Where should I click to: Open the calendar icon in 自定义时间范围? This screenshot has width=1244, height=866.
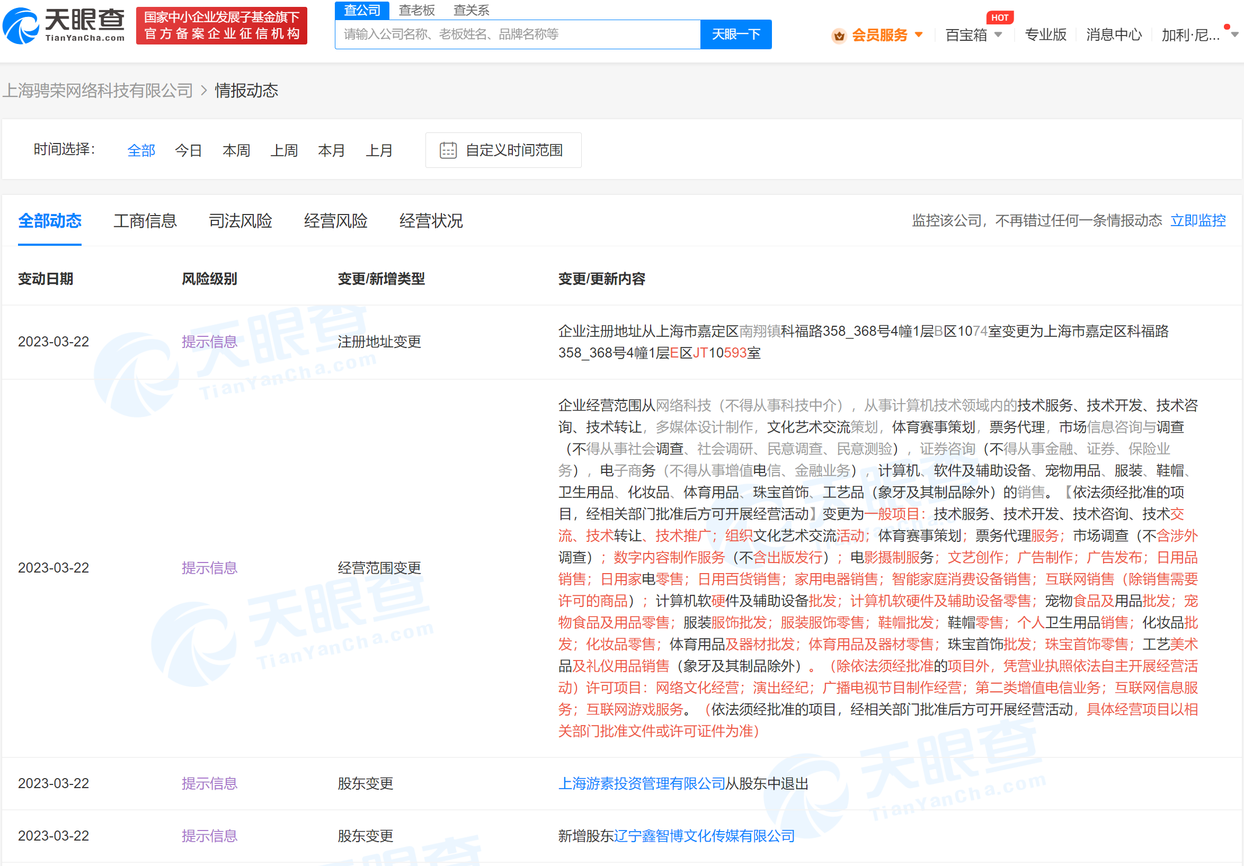point(448,150)
